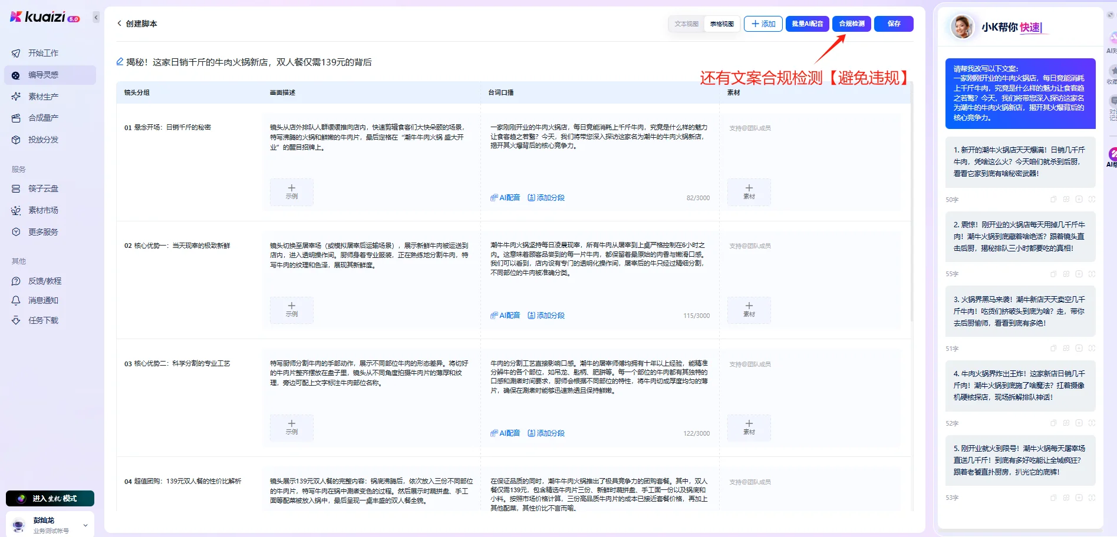Collapse the left sidebar with the chevron button

point(96,18)
